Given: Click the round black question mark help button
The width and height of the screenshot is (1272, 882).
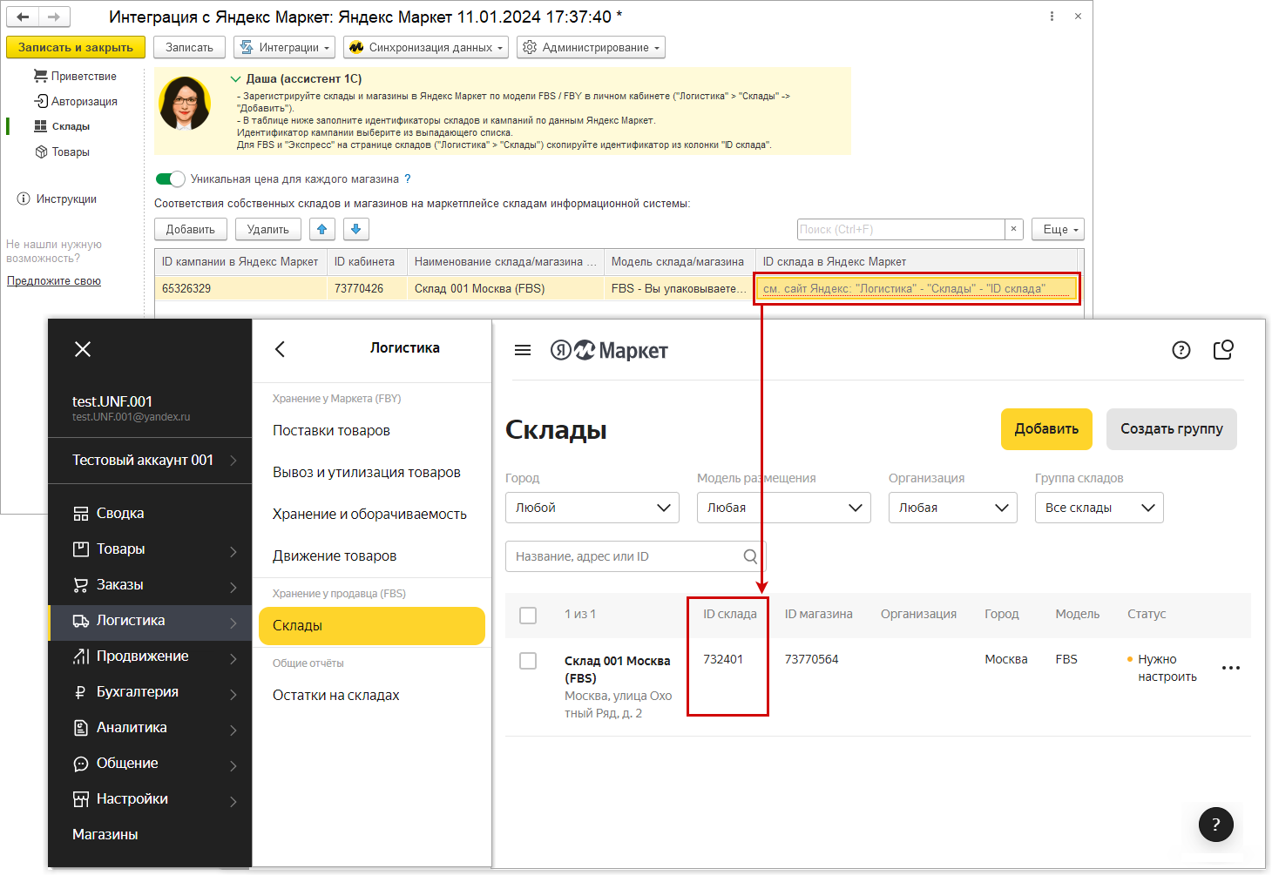Looking at the screenshot, I should point(1216,825).
